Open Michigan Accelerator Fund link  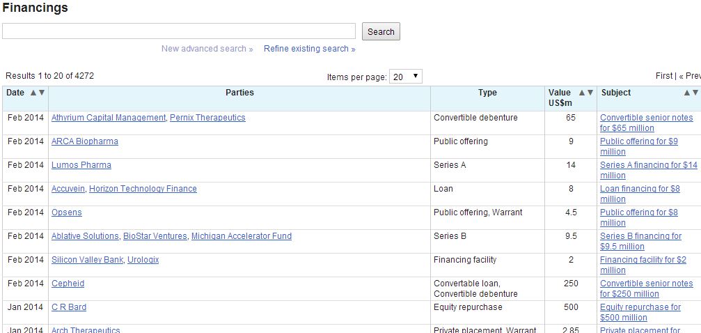[x=242, y=236]
